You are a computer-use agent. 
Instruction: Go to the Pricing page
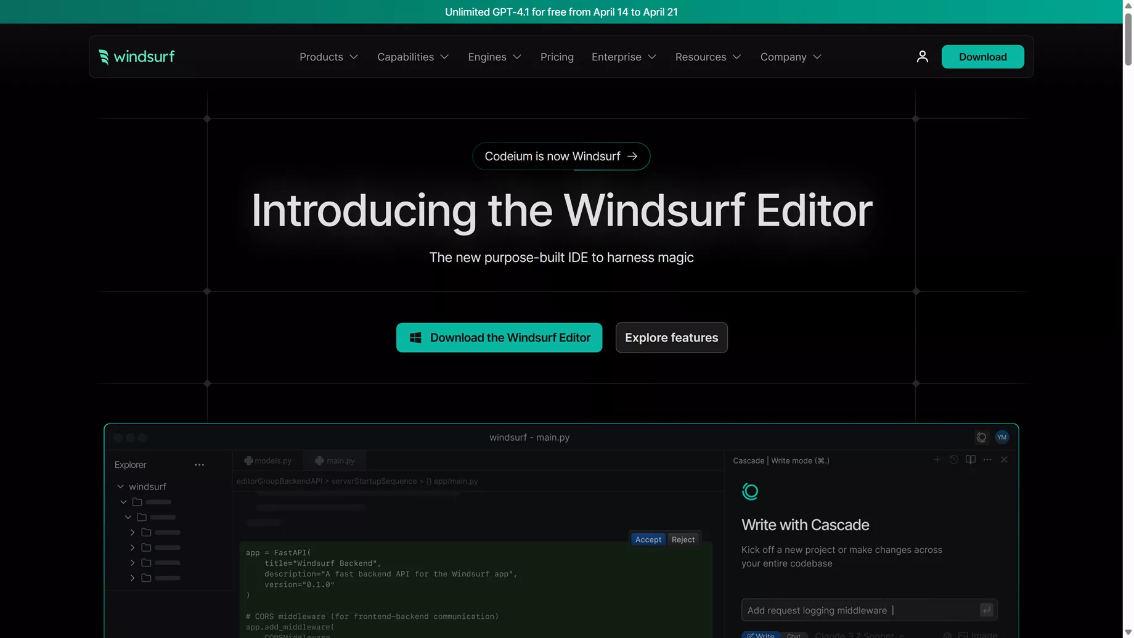point(557,57)
